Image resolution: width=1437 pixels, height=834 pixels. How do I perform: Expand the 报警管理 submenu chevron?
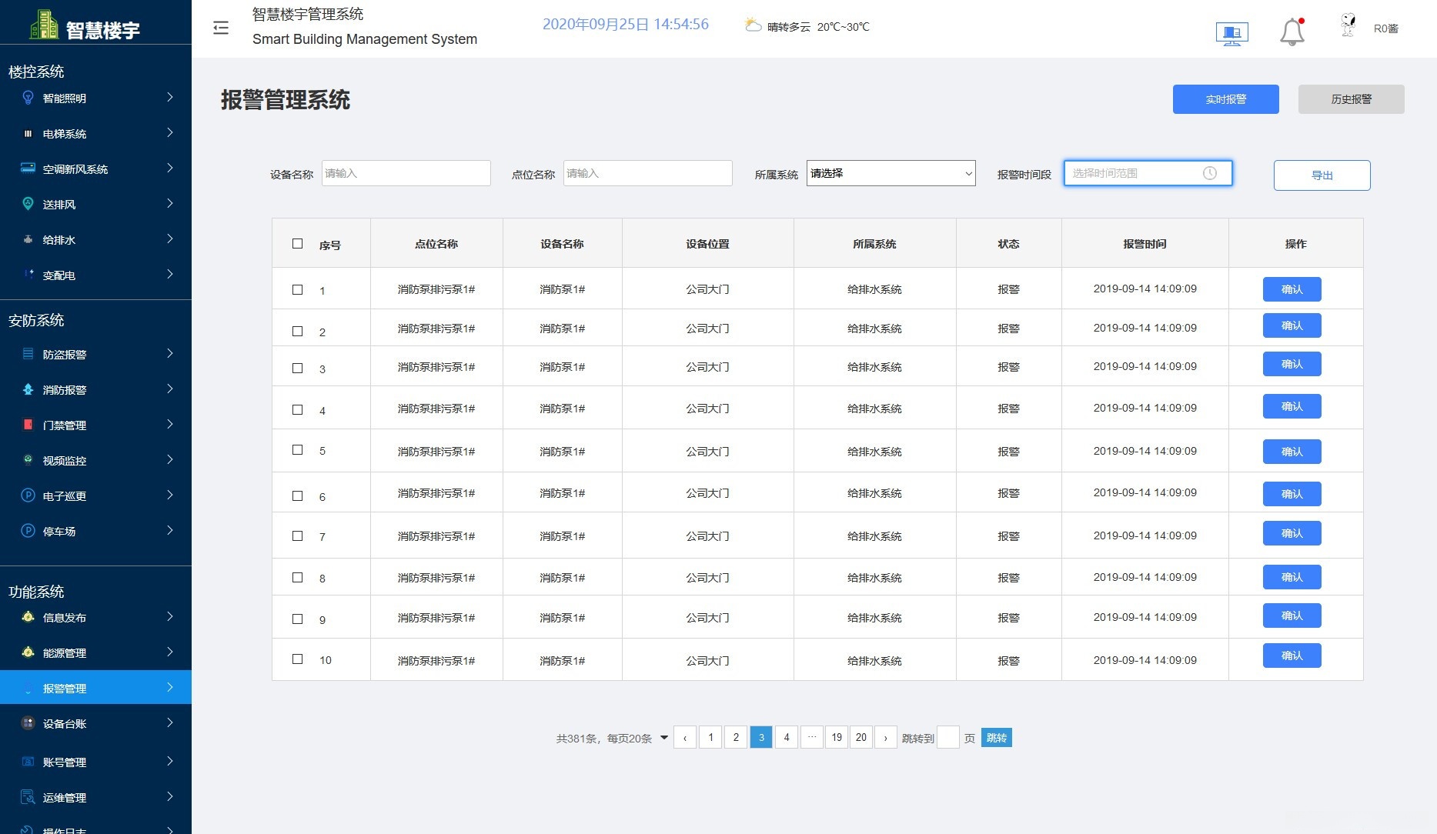pos(170,687)
